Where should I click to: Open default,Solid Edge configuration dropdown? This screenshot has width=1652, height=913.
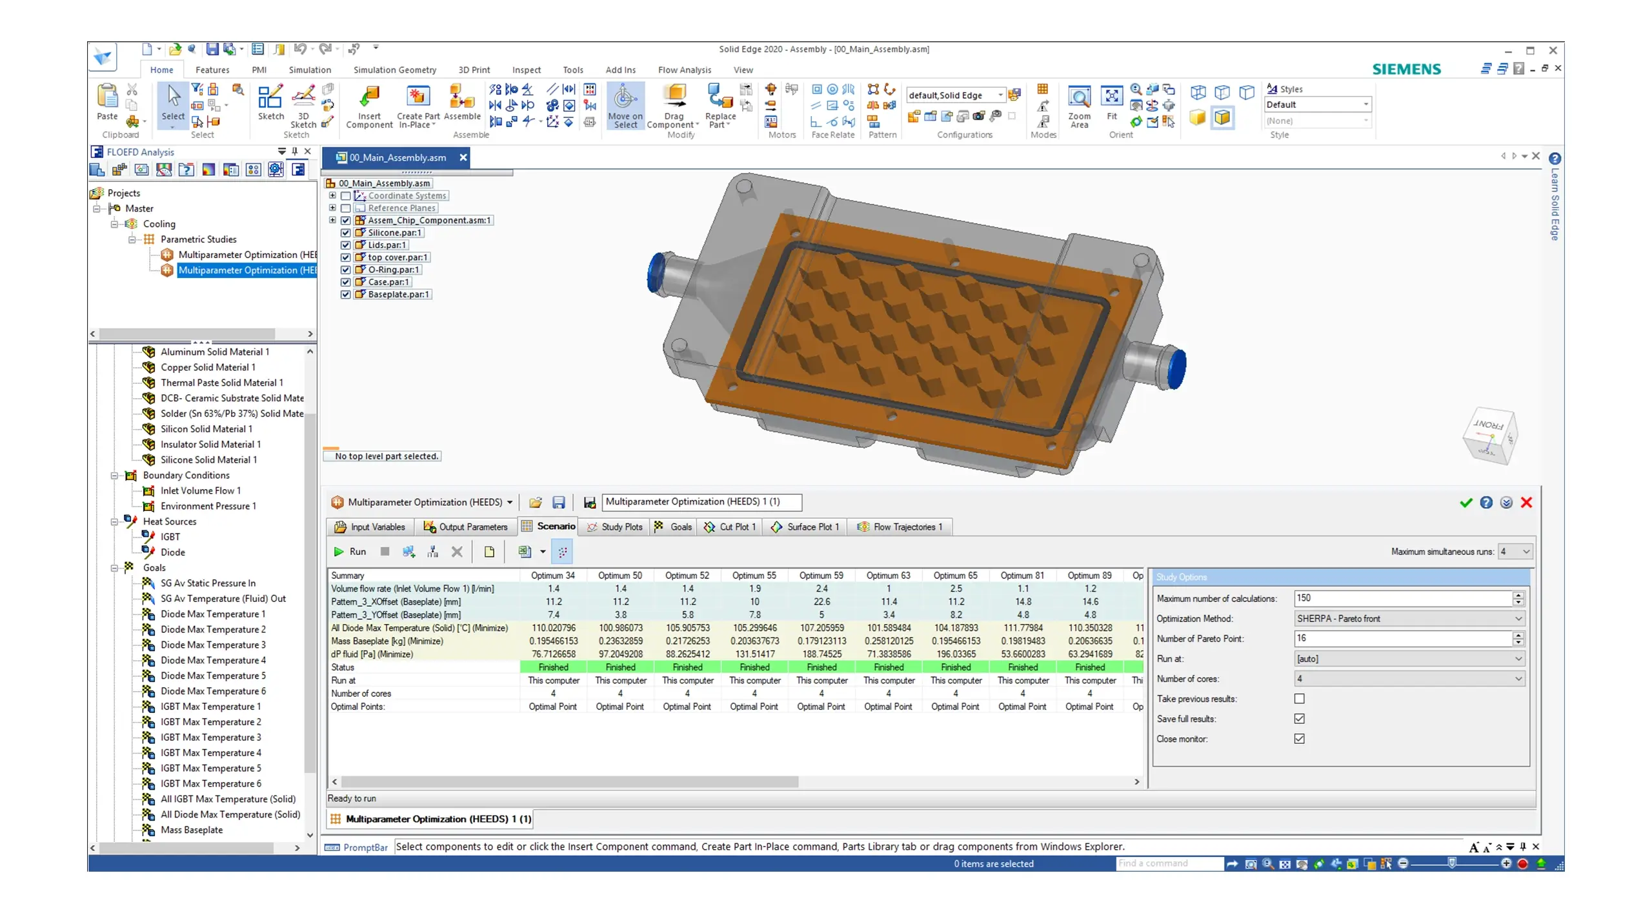click(x=956, y=95)
